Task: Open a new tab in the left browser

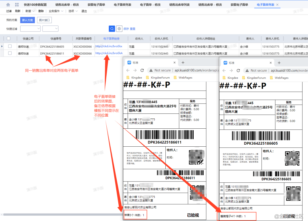Action: 183,63
